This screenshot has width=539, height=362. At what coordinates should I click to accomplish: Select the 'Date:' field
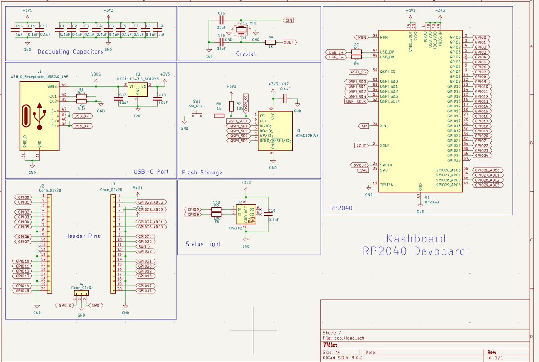click(x=371, y=352)
